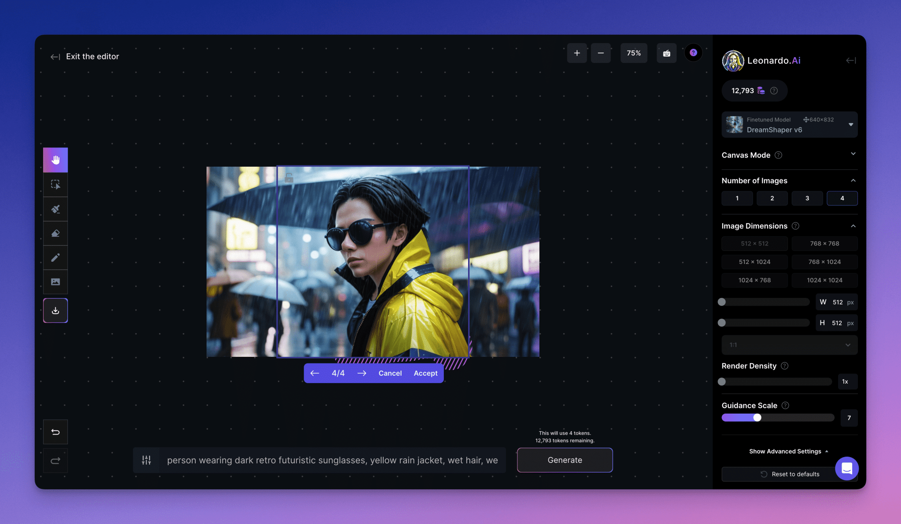Accept the generated image
Viewport: 901px width, 524px height.
pos(425,373)
